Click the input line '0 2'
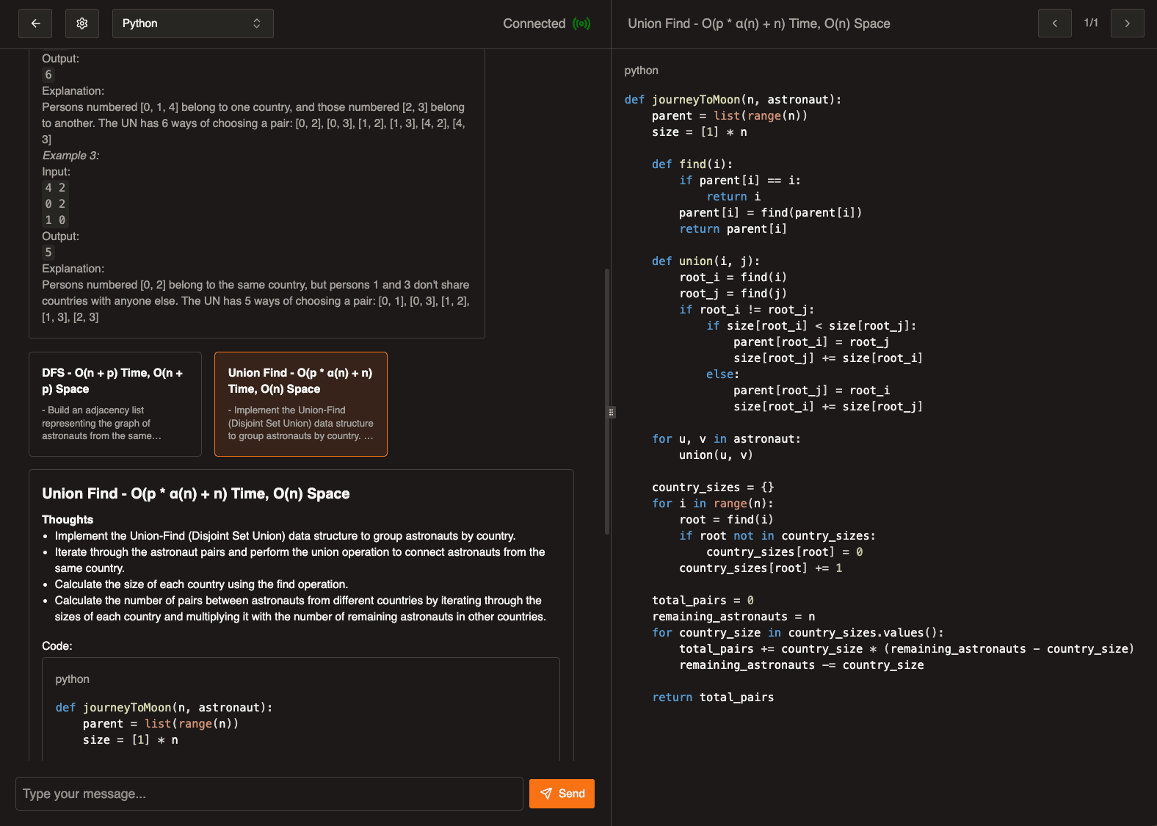This screenshot has width=1157, height=826. (55, 204)
